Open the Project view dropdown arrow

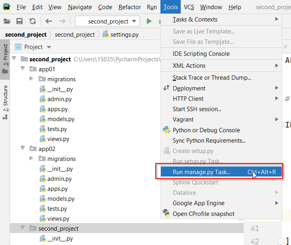tap(49, 47)
